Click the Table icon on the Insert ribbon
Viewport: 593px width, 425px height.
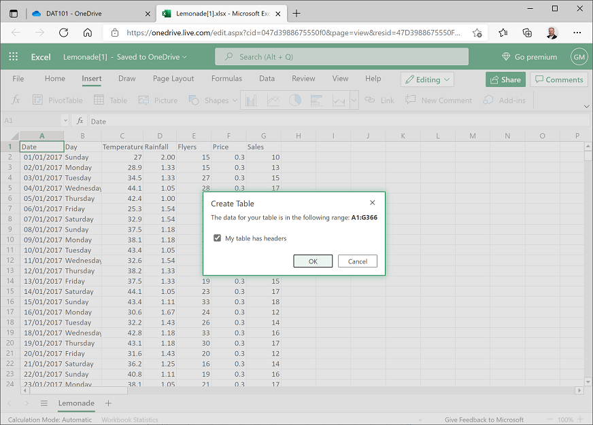click(x=109, y=100)
